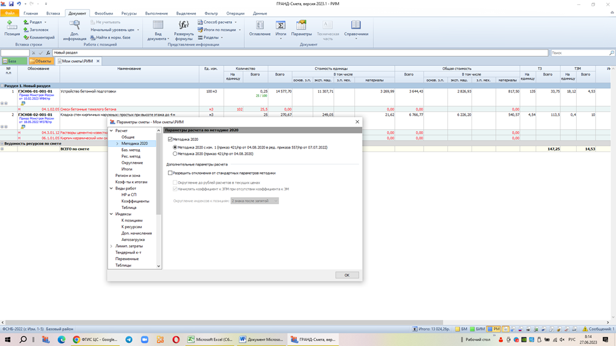616x346 pixels.
Task: Open Telegram from the taskbar
Action: (x=129, y=340)
